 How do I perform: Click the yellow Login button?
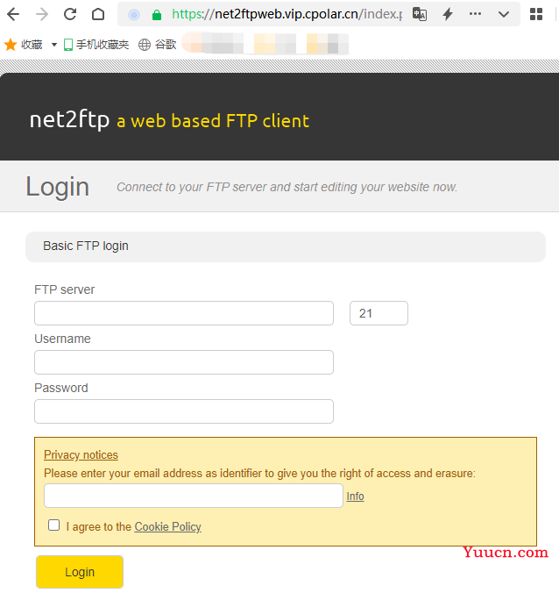(x=80, y=572)
